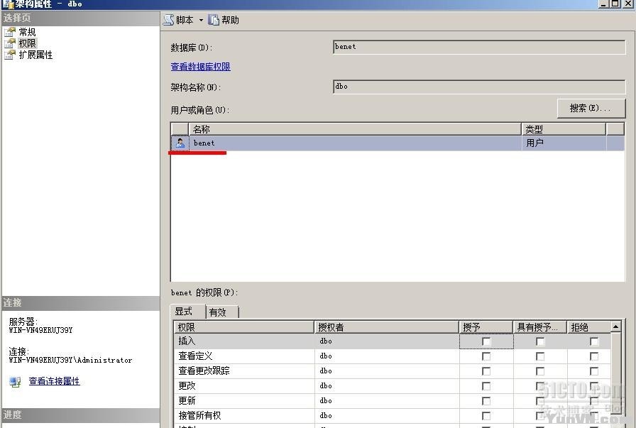This screenshot has width=636, height=428.
Task: Maximize the 架构属性 window
Action: [615, 4]
